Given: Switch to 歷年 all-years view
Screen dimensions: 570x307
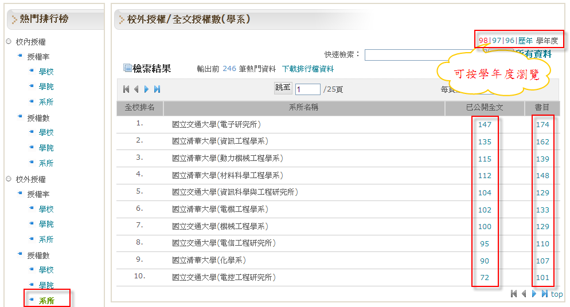Looking at the screenshot, I should coord(525,41).
